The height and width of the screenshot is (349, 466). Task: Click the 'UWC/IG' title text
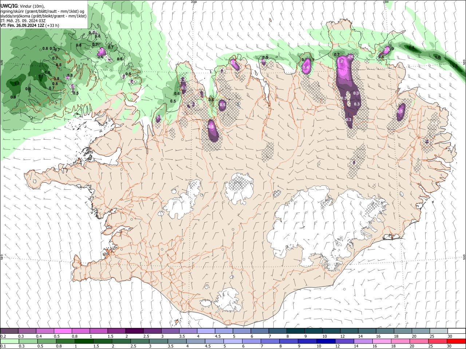[9, 5]
